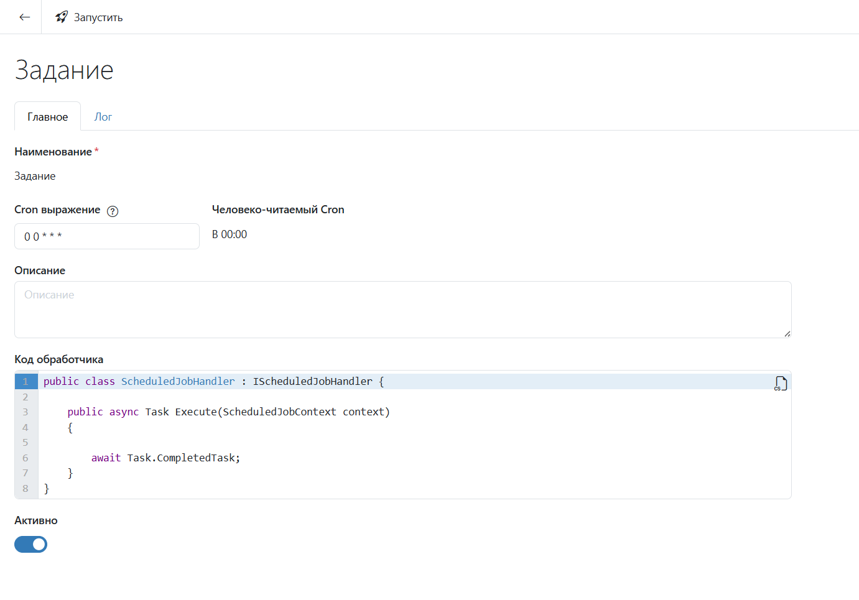
Task: Click the human-readable Cron value В 00:00
Action: click(230, 234)
